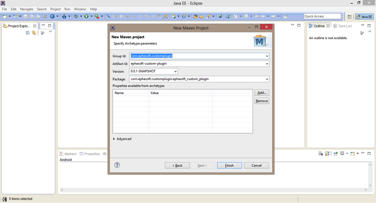Open the Run menu
376x203 pixels.
click(67, 9)
